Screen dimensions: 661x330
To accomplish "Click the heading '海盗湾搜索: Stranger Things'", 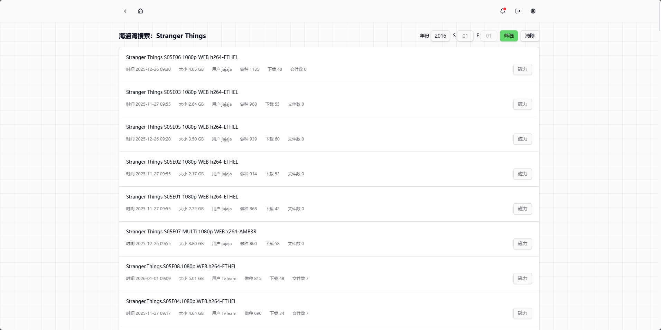I will [x=162, y=36].
